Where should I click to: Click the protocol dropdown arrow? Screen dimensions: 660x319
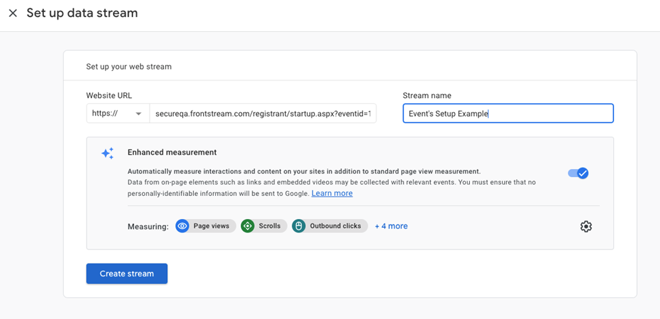click(139, 114)
